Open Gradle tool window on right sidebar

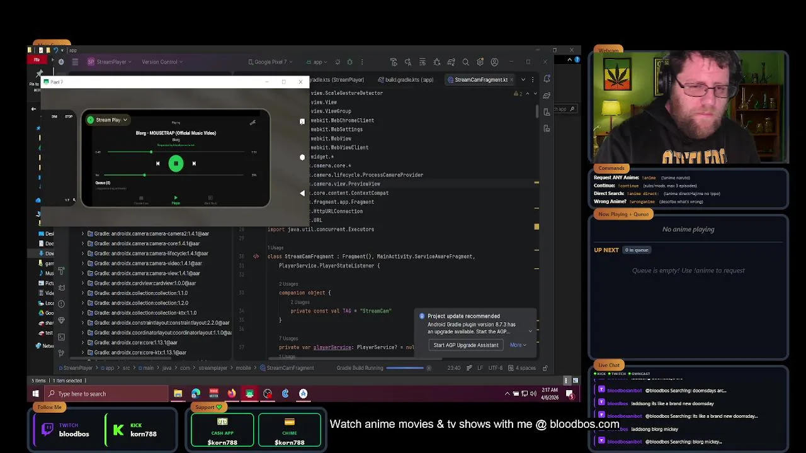coord(547,96)
